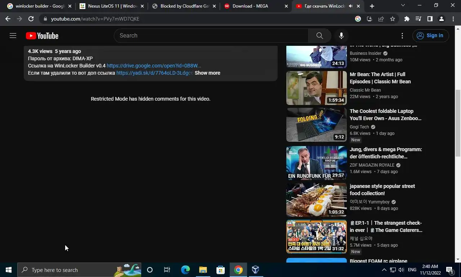Click Chrome icon in taskbar
This screenshot has width=461, height=277.
click(238, 270)
